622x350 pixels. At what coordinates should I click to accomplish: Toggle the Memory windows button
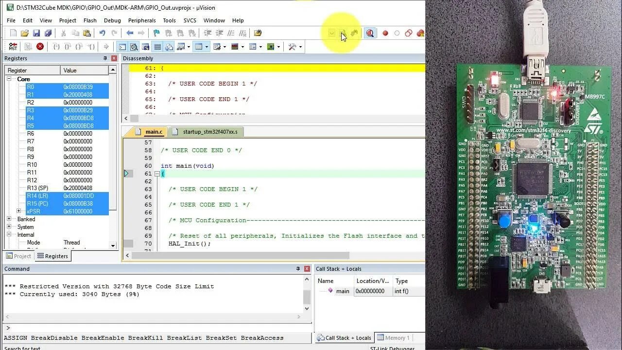coord(199,47)
